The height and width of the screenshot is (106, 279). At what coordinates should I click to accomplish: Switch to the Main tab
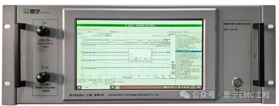tap(90, 32)
